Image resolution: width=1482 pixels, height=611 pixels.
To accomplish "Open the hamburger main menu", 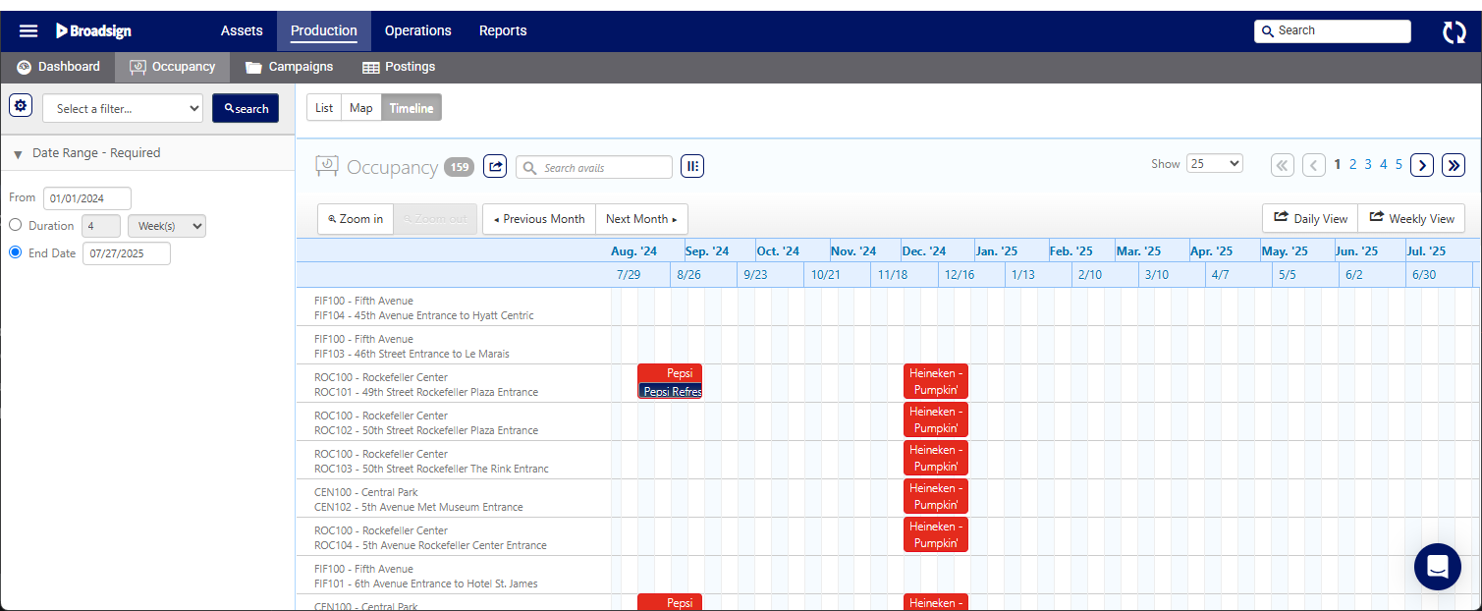I will click(28, 30).
